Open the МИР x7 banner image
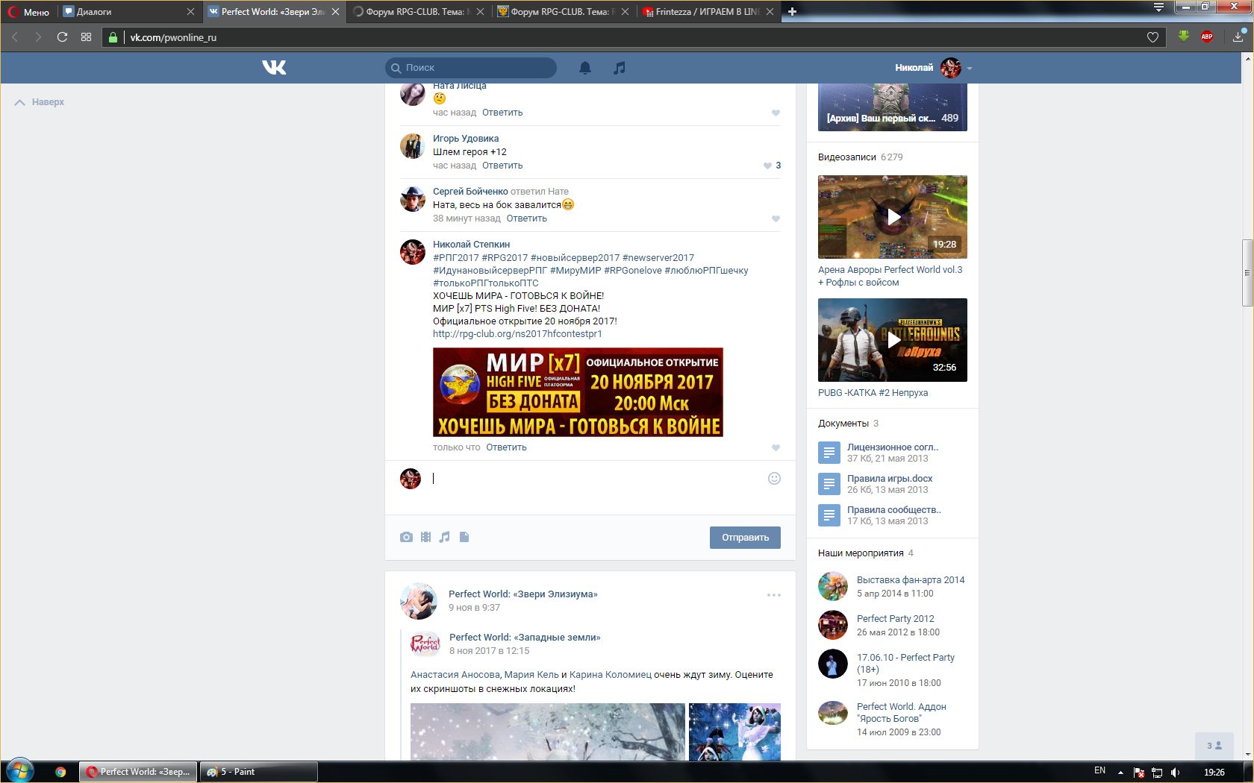Screen dimensions: 1254x783 point(578,392)
